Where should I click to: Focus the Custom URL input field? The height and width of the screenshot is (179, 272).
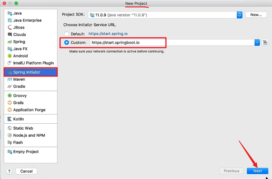click(172, 42)
